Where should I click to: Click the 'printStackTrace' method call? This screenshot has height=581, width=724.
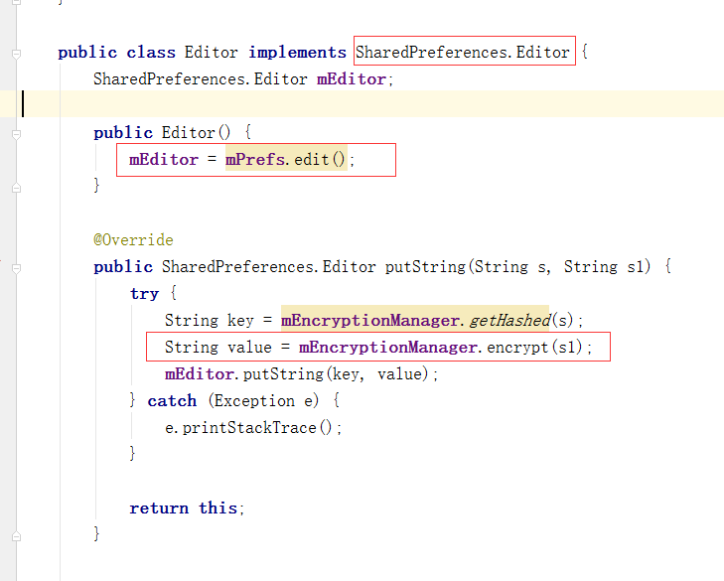click(249, 428)
